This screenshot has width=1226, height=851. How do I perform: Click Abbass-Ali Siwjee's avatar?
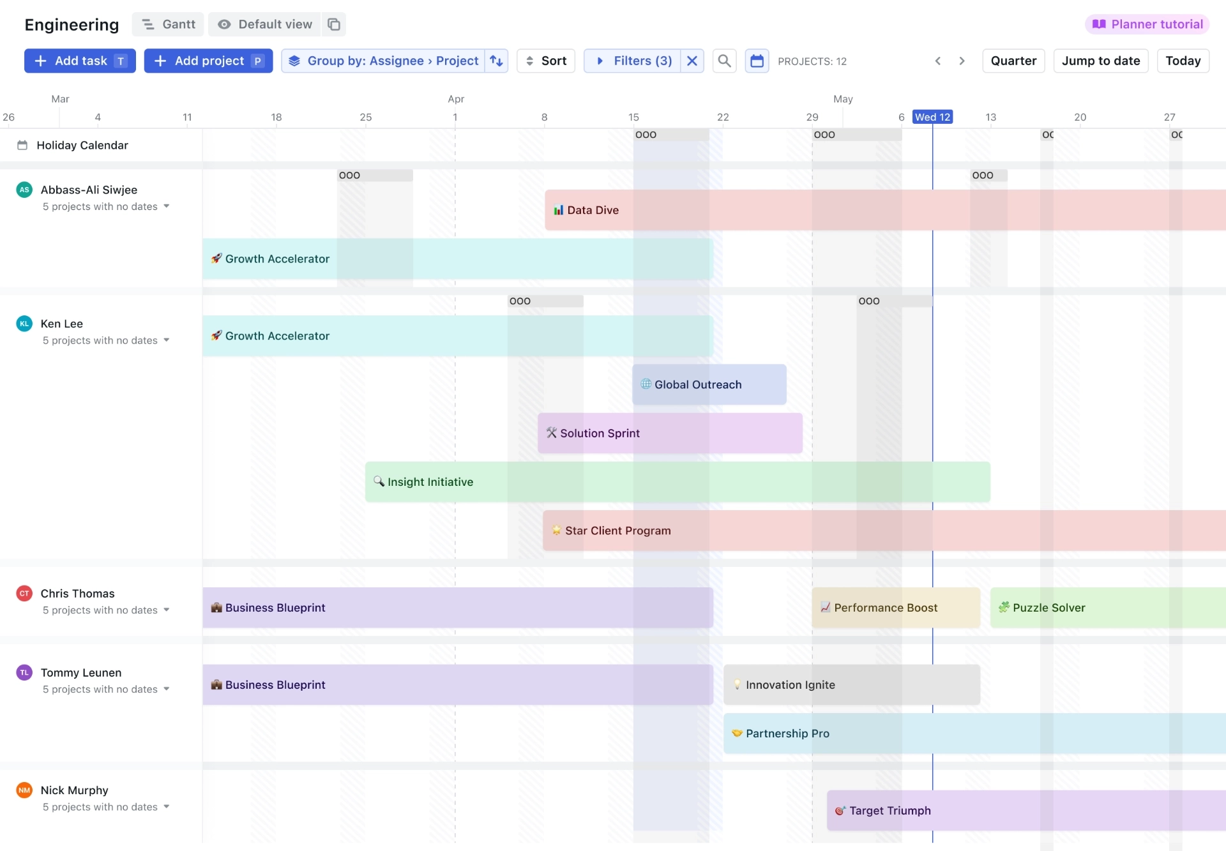point(24,190)
